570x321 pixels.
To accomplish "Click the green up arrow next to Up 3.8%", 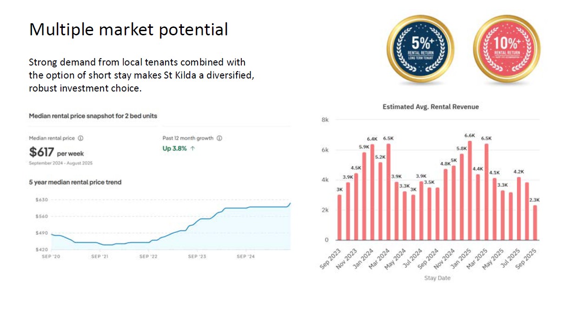I will tap(192, 149).
